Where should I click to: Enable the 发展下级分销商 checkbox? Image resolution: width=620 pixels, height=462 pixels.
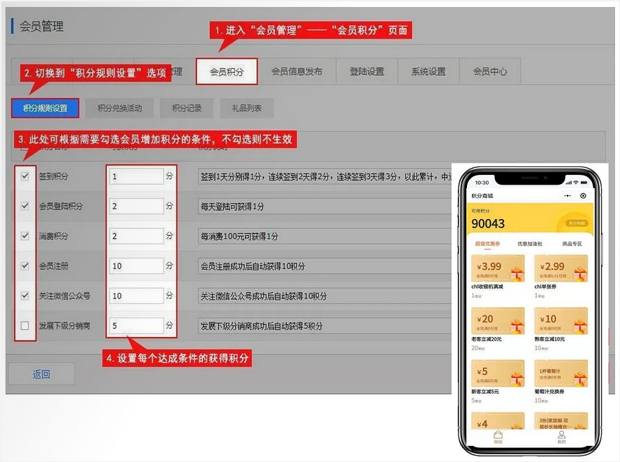(25, 326)
